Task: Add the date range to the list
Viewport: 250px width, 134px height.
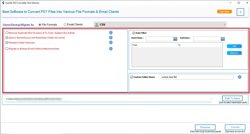Action: pos(234,46)
